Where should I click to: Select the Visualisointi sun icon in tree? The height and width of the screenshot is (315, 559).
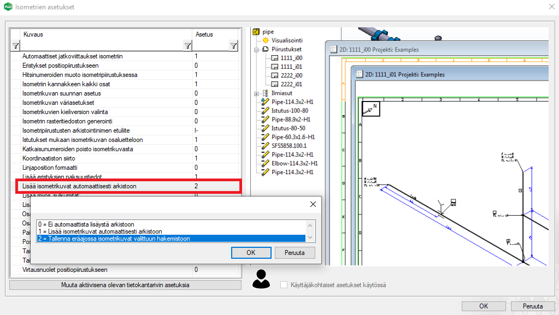(266, 40)
